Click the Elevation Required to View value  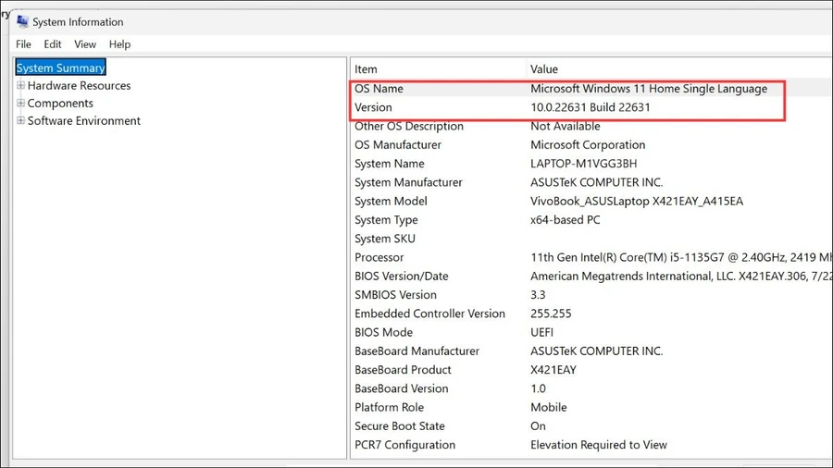point(599,445)
